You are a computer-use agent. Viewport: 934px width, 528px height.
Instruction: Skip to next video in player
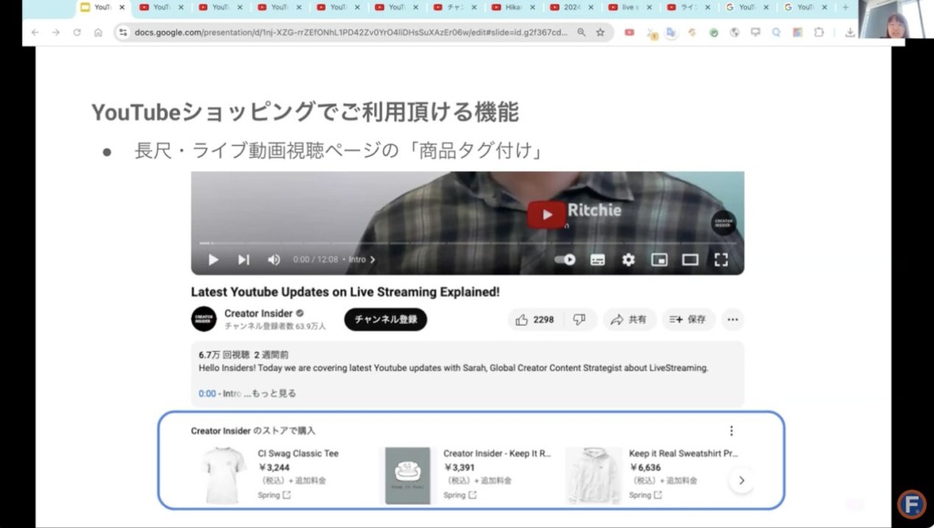(243, 260)
